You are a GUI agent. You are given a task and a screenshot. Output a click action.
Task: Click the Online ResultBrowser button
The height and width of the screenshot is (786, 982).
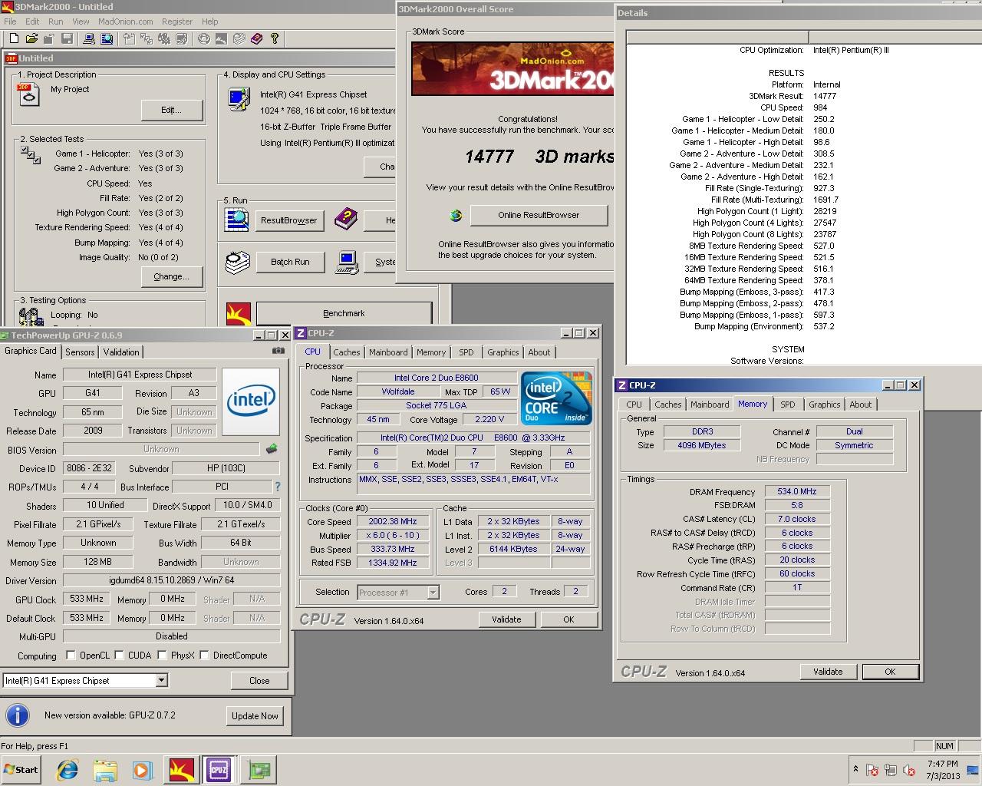point(539,215)
